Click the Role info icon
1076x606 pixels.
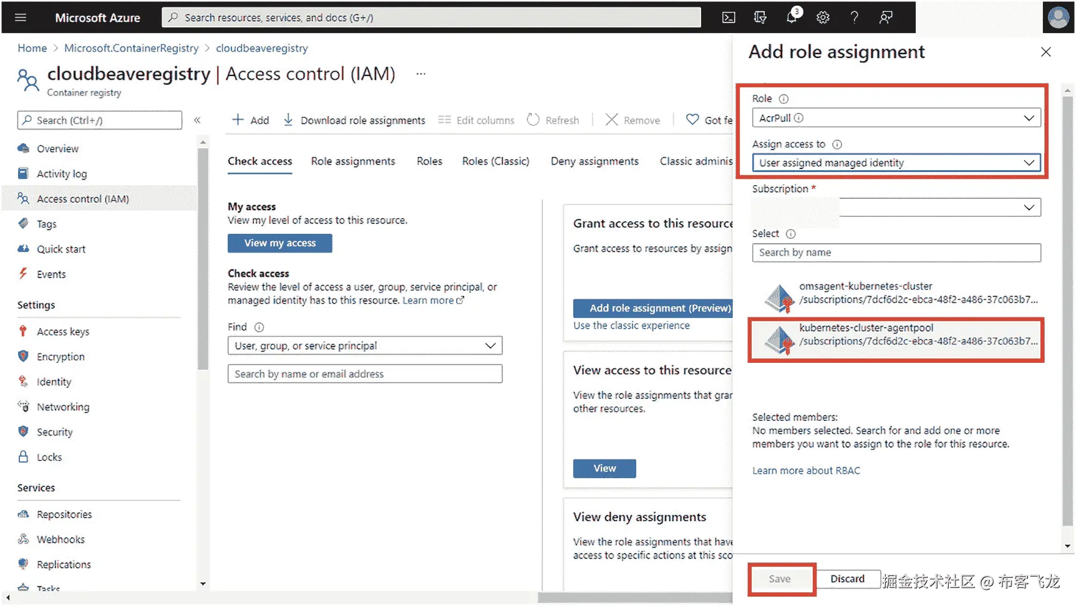point(784,99)
